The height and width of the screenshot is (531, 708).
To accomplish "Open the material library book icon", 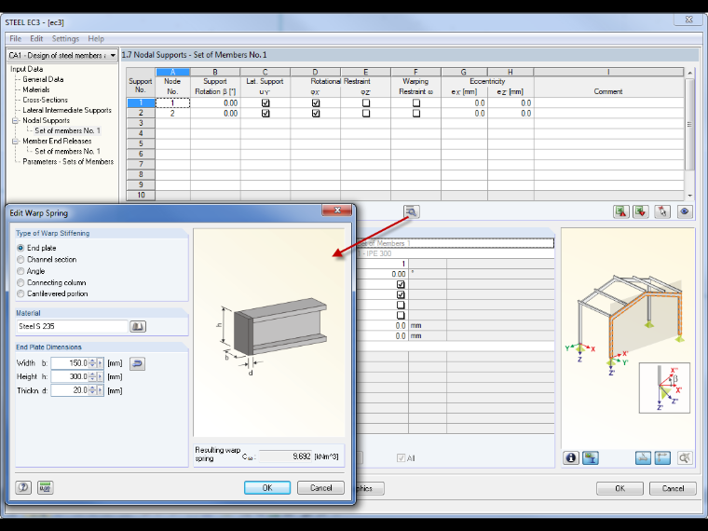I will pyautogui.click(x=138, y=326).
